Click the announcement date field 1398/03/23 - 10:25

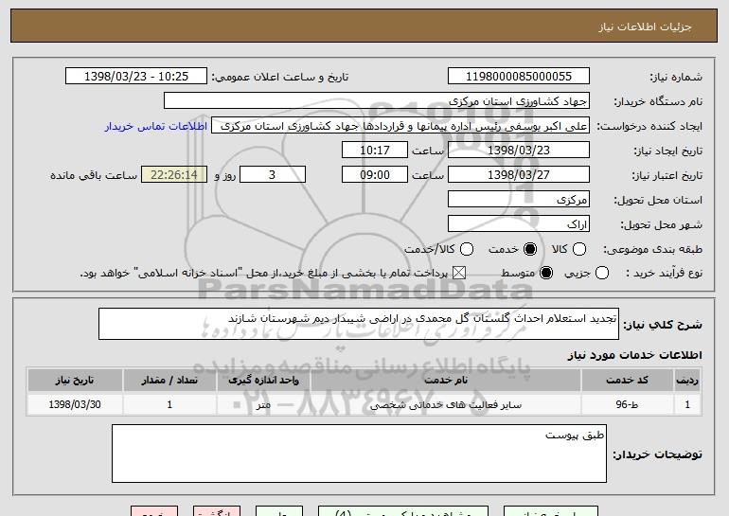point(136,77)
